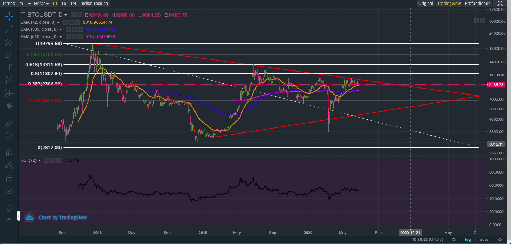This screenshot has height=244, width=511.
Task: Expand the EMA (305, close, 0) dropdown
Action: coord(61,29)
